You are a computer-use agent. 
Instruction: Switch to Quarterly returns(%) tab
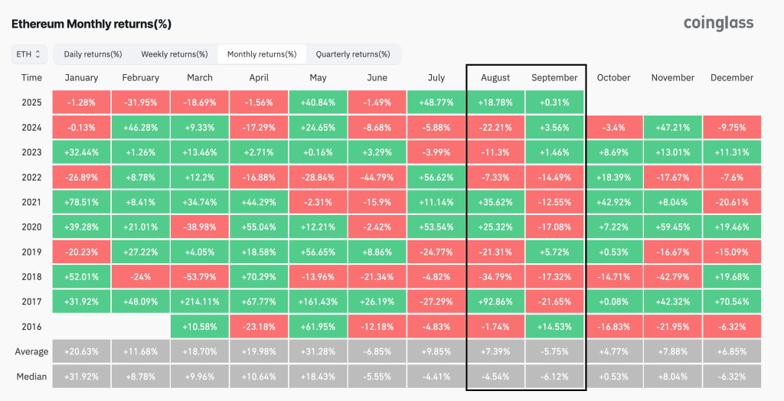(x=353, y=54)
